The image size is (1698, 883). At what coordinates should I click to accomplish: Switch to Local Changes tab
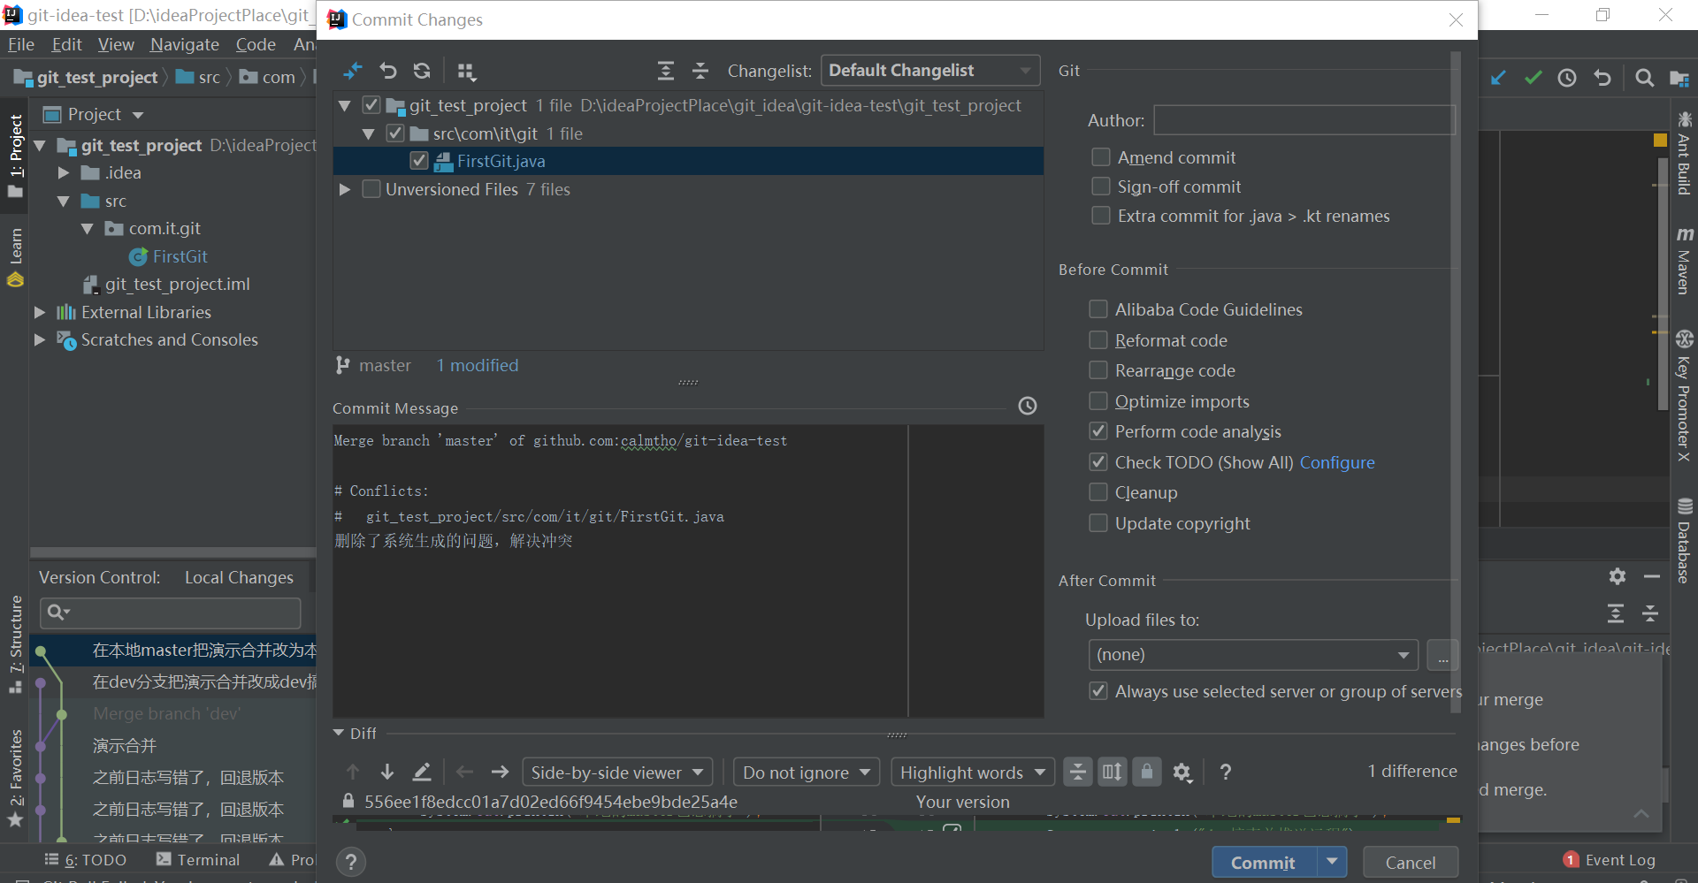point(239,577)
